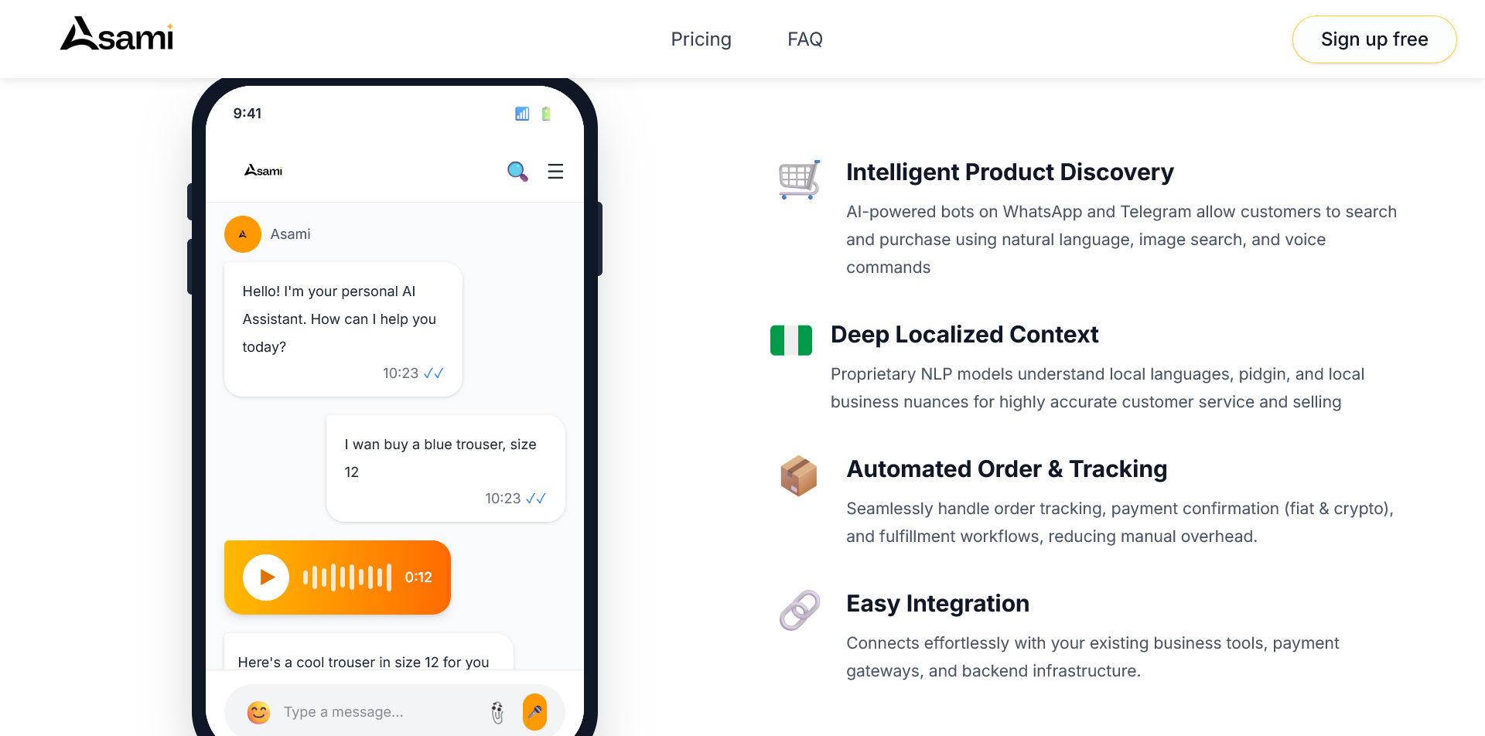Click the signal strength icon in phone
The height and width of the screenshot is (736, 1485).
[522, 114]
